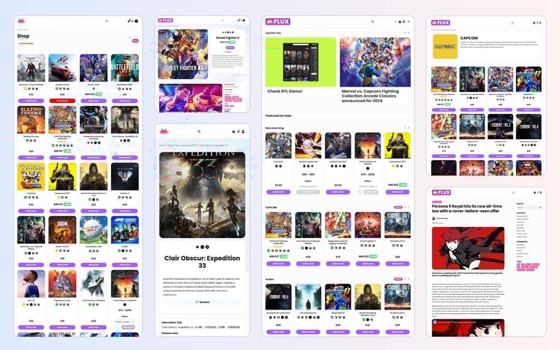Image resolution: width=560 pixels, height=350 pixels.
Task: Click the red Out of Stock button
Action: [62, 101]
